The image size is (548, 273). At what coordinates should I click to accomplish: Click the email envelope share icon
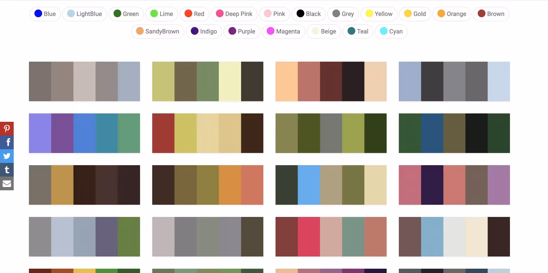coord(7,183)
